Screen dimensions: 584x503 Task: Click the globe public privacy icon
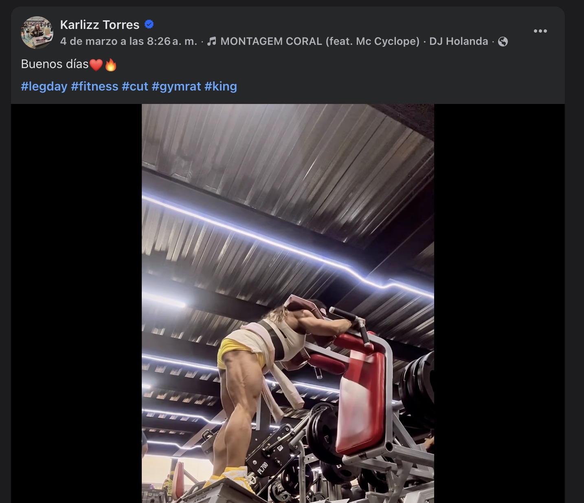[x=503, y=42]
